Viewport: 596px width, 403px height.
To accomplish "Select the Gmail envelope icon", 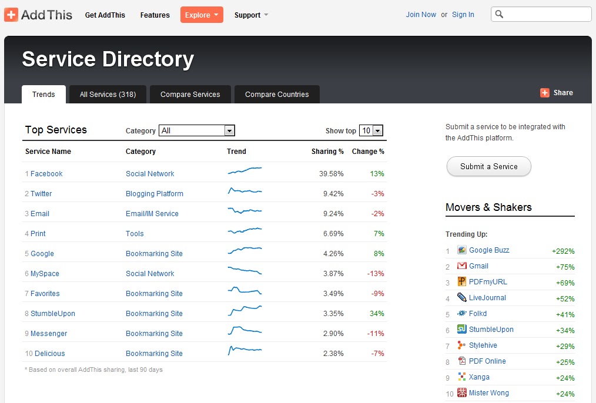I will tap(463, 266).
